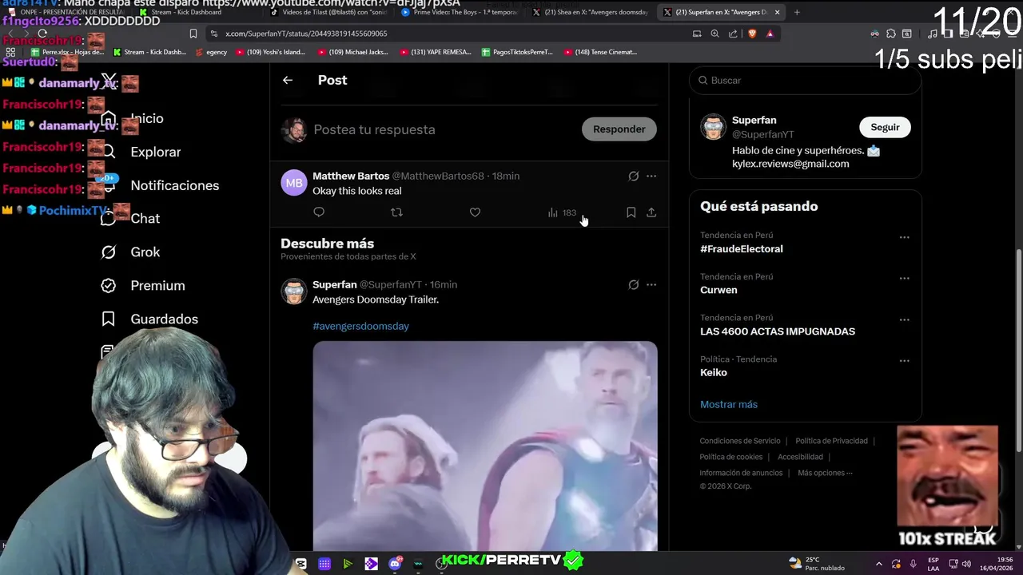The height and width of the screenshot is (575, 1023).
Task: Go back with the Post arrow
Action: coord(288,80)
